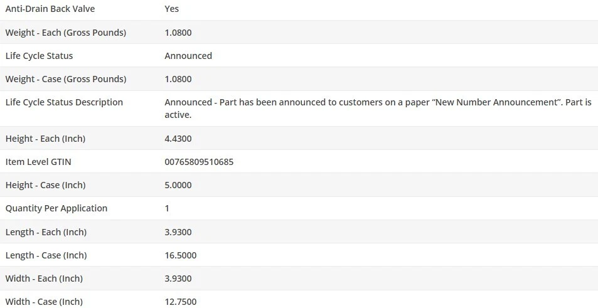The width and height of the screenshot is (598, 308).
Task: Click the Life Cycle Status Description label
Action: pos(64,102)
